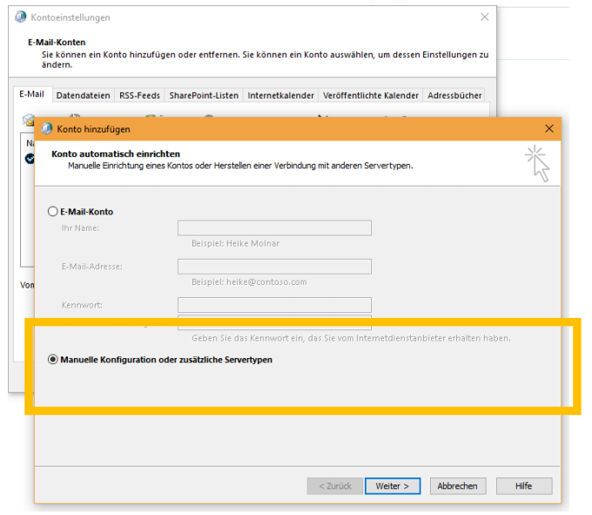The height and width of the screenshot is (515, 592).
Task: Select the E-Mail-Konto radio option
Action: pyautogui.click(x=53, y=212)
